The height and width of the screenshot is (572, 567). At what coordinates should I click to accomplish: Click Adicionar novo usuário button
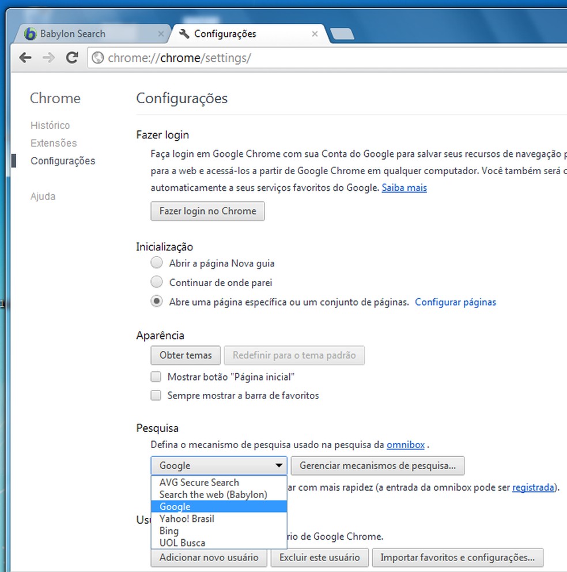point(209,558)
